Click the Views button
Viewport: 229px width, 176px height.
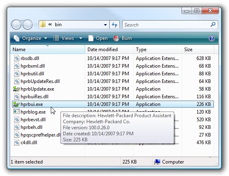coord(64,38)
